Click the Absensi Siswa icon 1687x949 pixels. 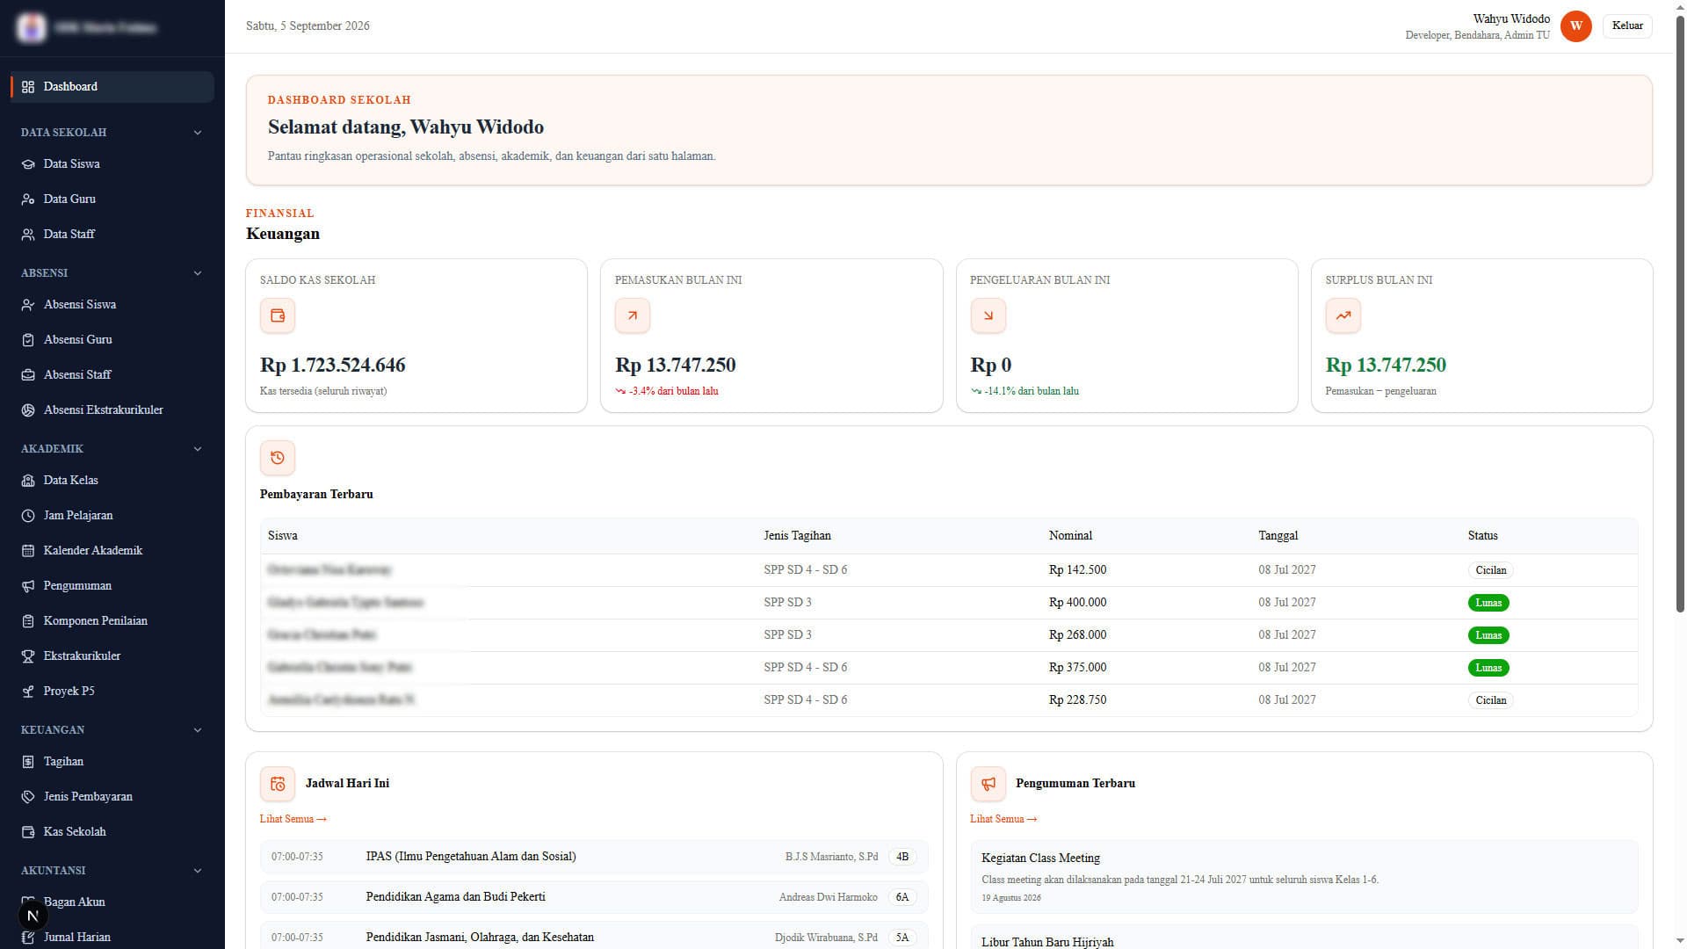(x=28, y=305)
